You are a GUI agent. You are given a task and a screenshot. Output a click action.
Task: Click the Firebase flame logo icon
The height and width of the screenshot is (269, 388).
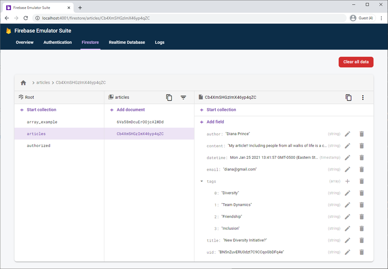[x=9, y=31]
